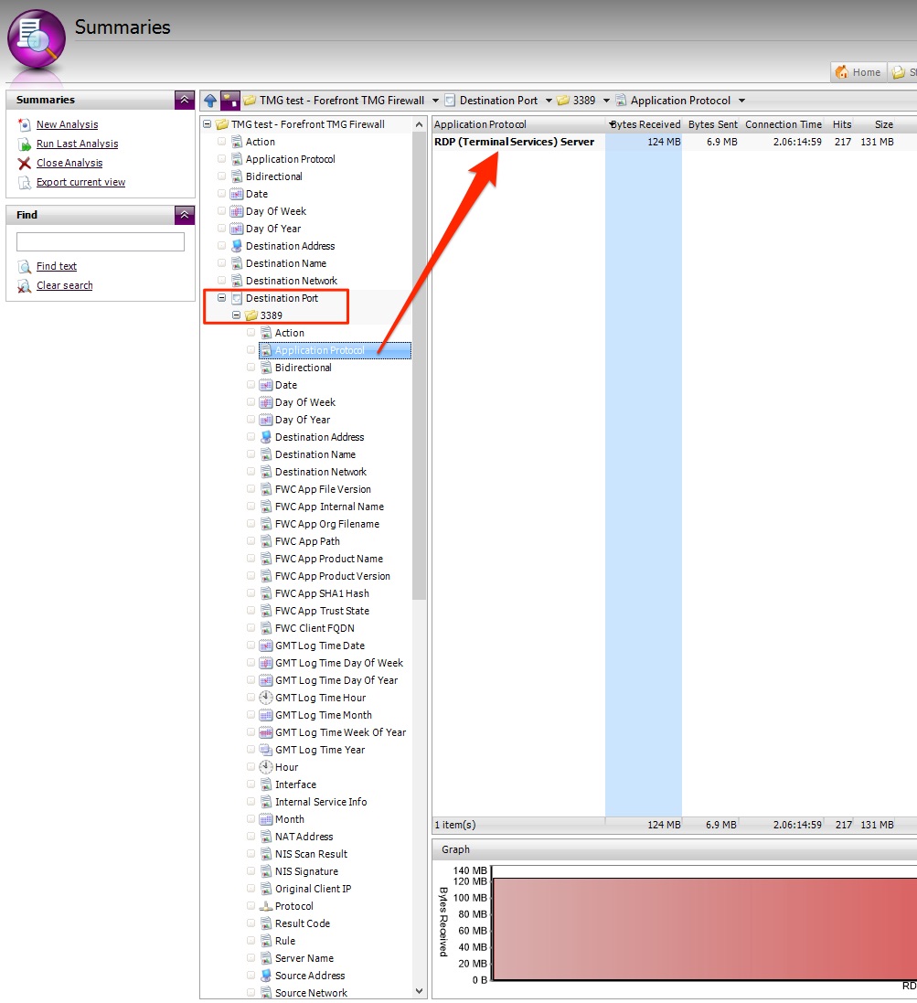Click the Export current view link
This screenshot has width=917, height=1003.
tap(80, 182)
